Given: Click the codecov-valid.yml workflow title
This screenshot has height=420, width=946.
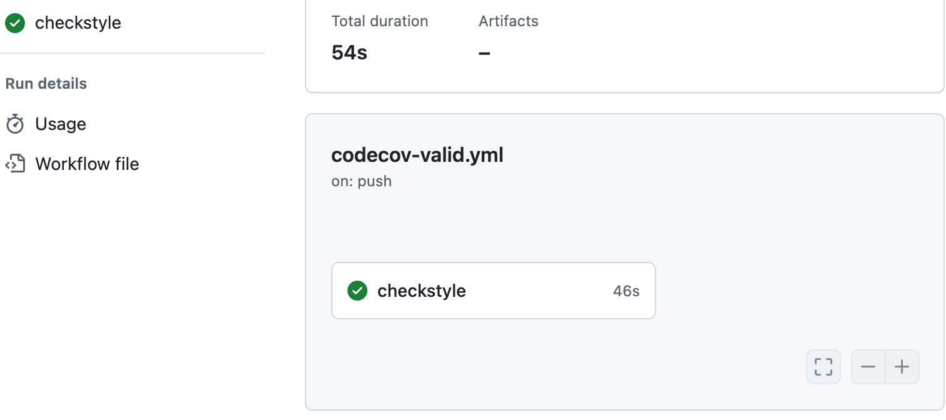Looking at the screenshot, I should click(x=417, y=155).
